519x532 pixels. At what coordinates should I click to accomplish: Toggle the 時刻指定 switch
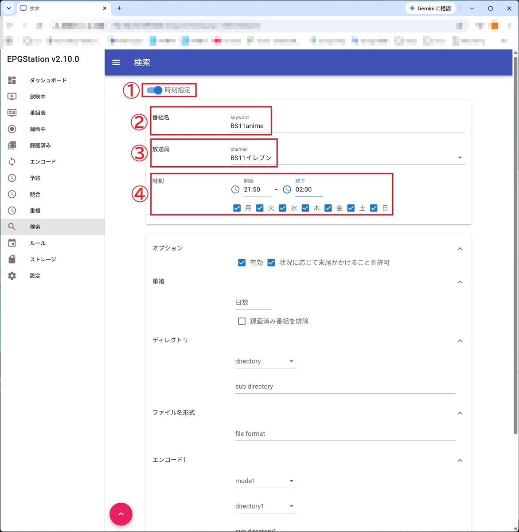click(155, 90)
